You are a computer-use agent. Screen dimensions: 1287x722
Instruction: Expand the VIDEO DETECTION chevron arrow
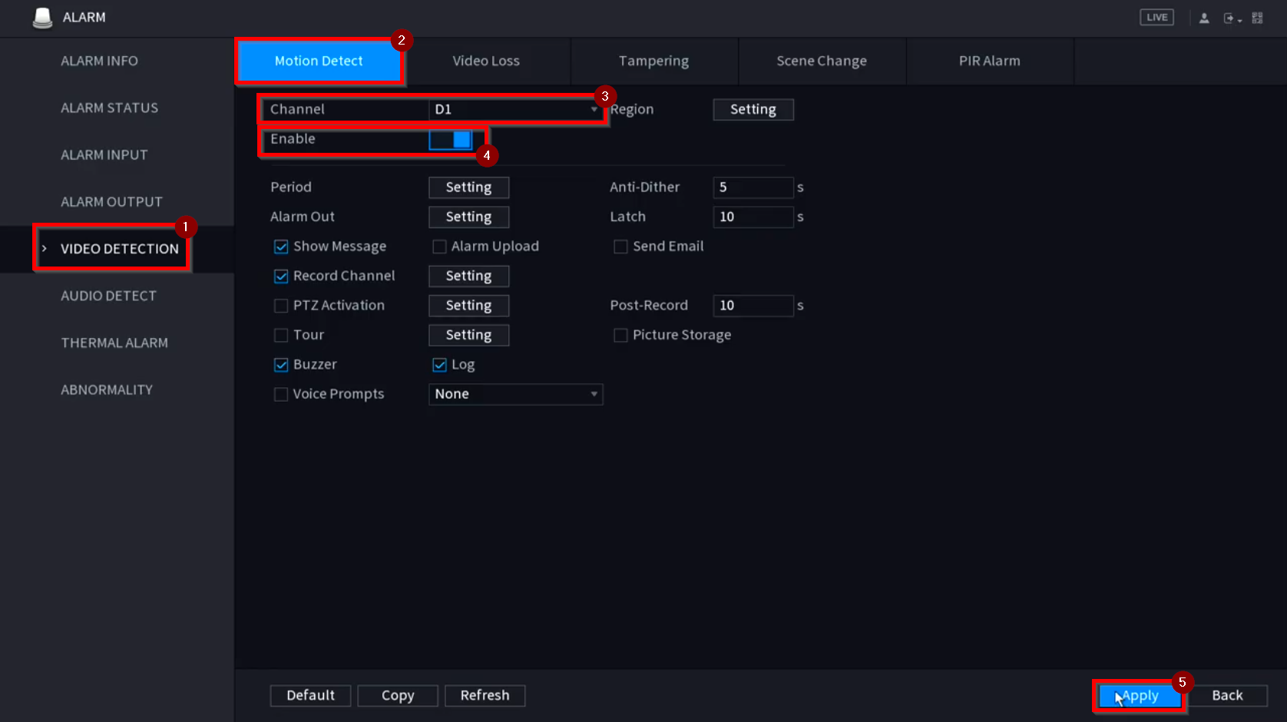point(45,249)
